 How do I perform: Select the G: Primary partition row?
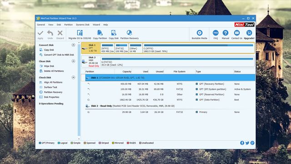170,112
